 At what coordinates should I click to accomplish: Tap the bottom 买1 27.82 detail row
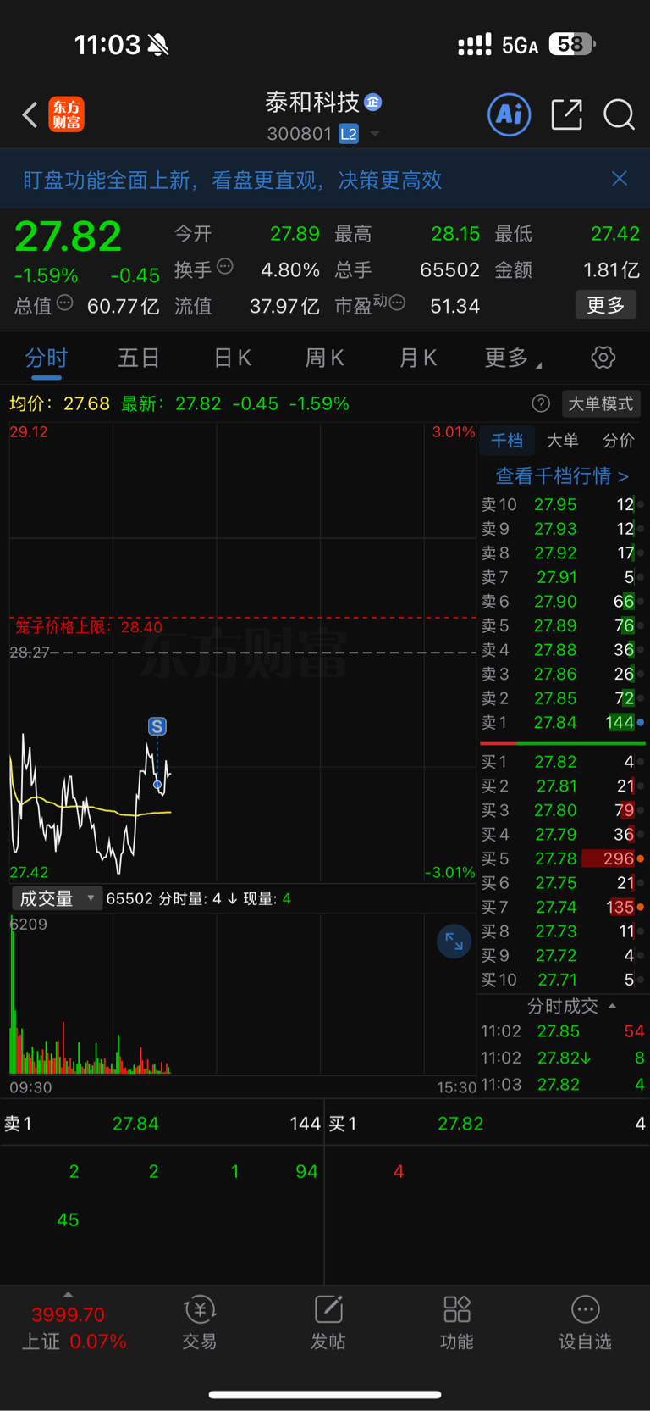click(487, 1124)
